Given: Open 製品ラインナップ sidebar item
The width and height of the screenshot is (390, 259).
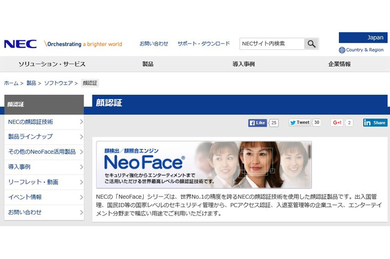Looking at the screenshot, I should click(44, 137).
